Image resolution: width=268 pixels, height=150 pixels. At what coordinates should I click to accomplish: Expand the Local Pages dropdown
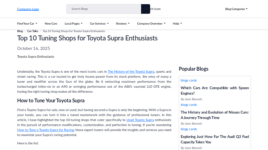click(73, 24)
